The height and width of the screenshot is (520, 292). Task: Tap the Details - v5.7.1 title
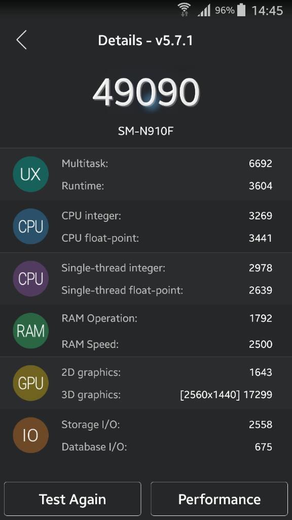(145, 41)
